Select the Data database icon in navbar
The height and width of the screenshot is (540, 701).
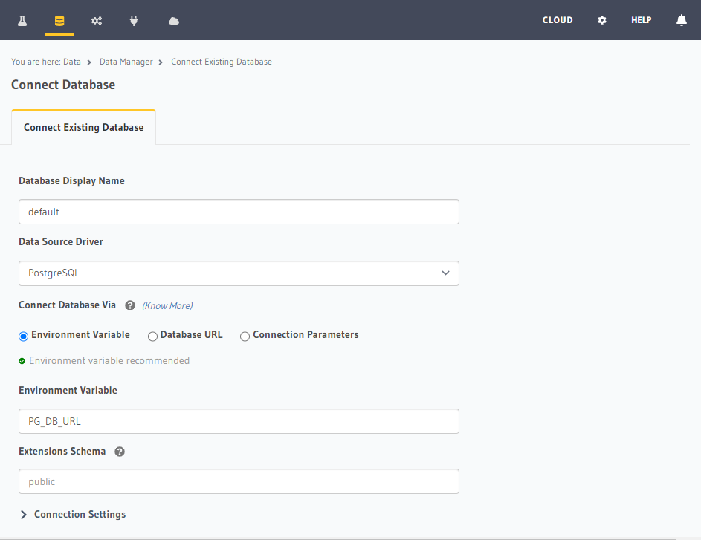pos(59,19)
